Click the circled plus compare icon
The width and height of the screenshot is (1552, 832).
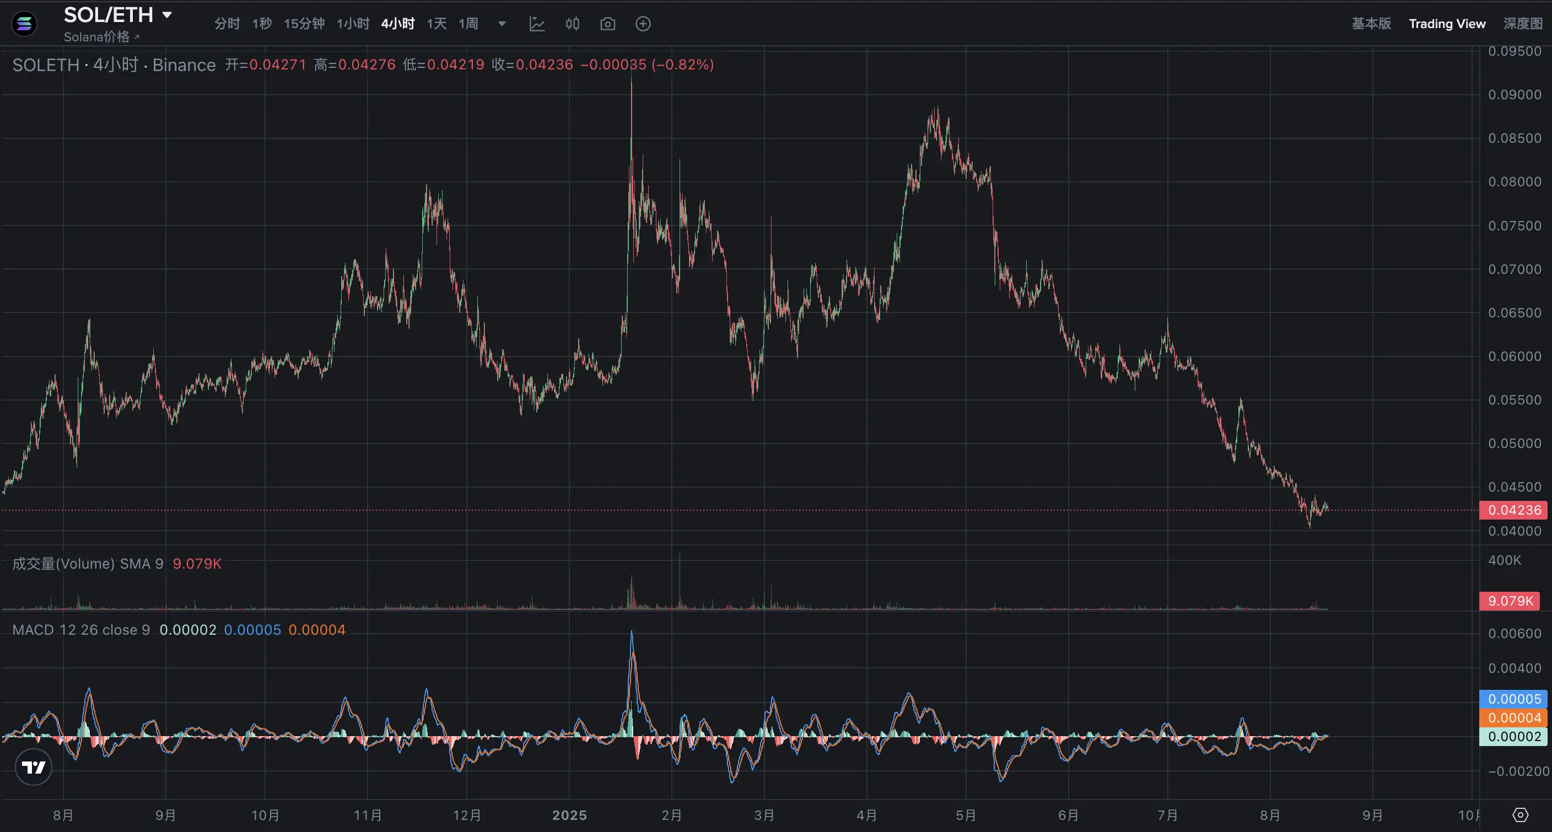click(x=643, y=24)
